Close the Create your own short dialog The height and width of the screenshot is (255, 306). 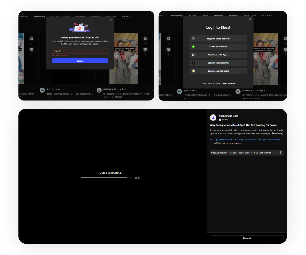pos(111,20)
